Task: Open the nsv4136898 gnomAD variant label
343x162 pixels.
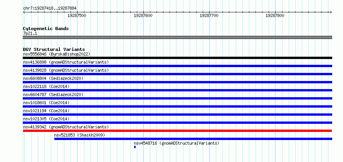Action: pos(66,62)
